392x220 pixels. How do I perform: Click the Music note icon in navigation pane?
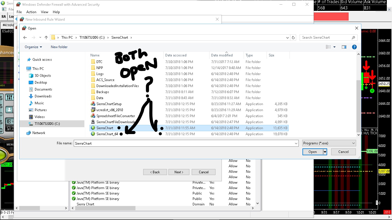pyautogui.click(x=31, y=103)
